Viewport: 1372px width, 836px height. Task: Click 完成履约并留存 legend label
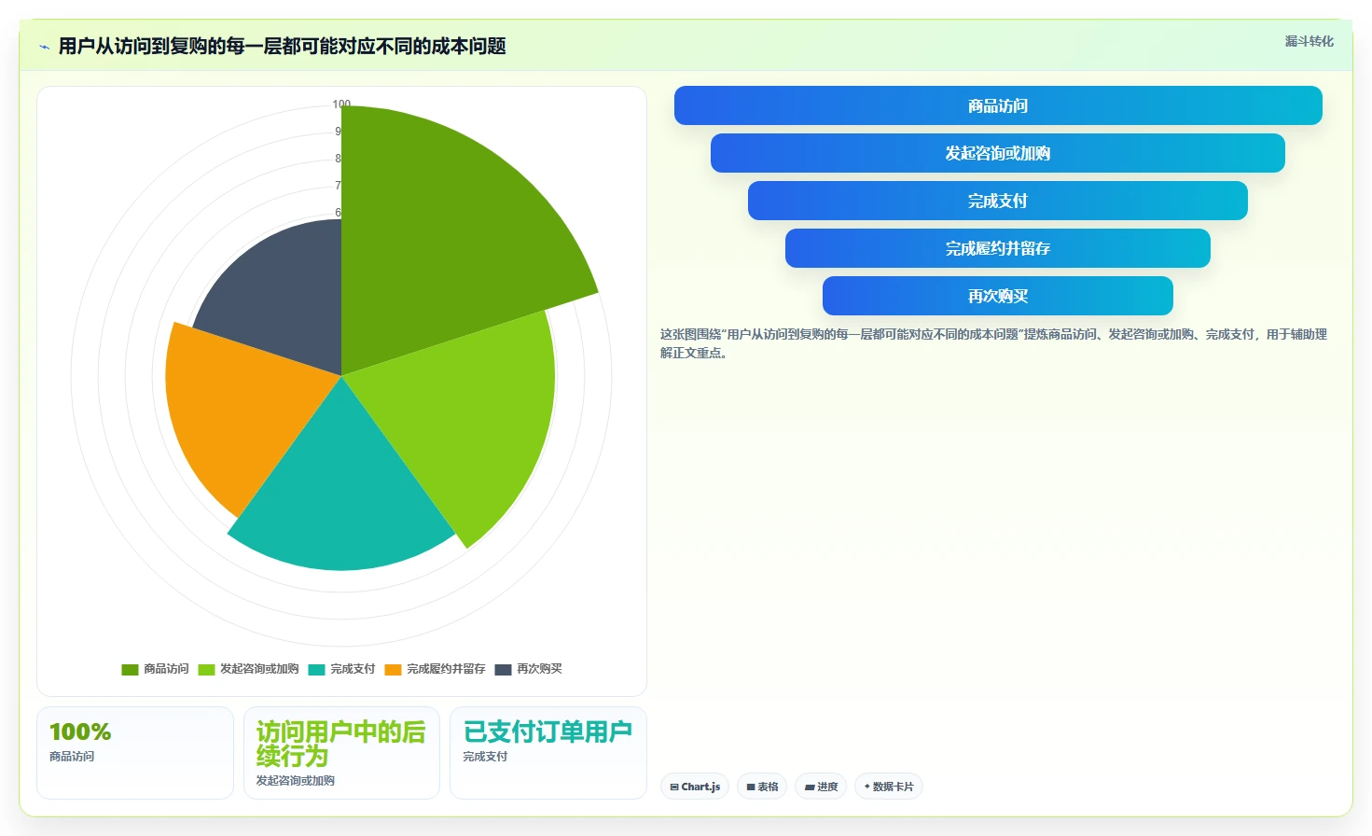click(x=446, y=669)
